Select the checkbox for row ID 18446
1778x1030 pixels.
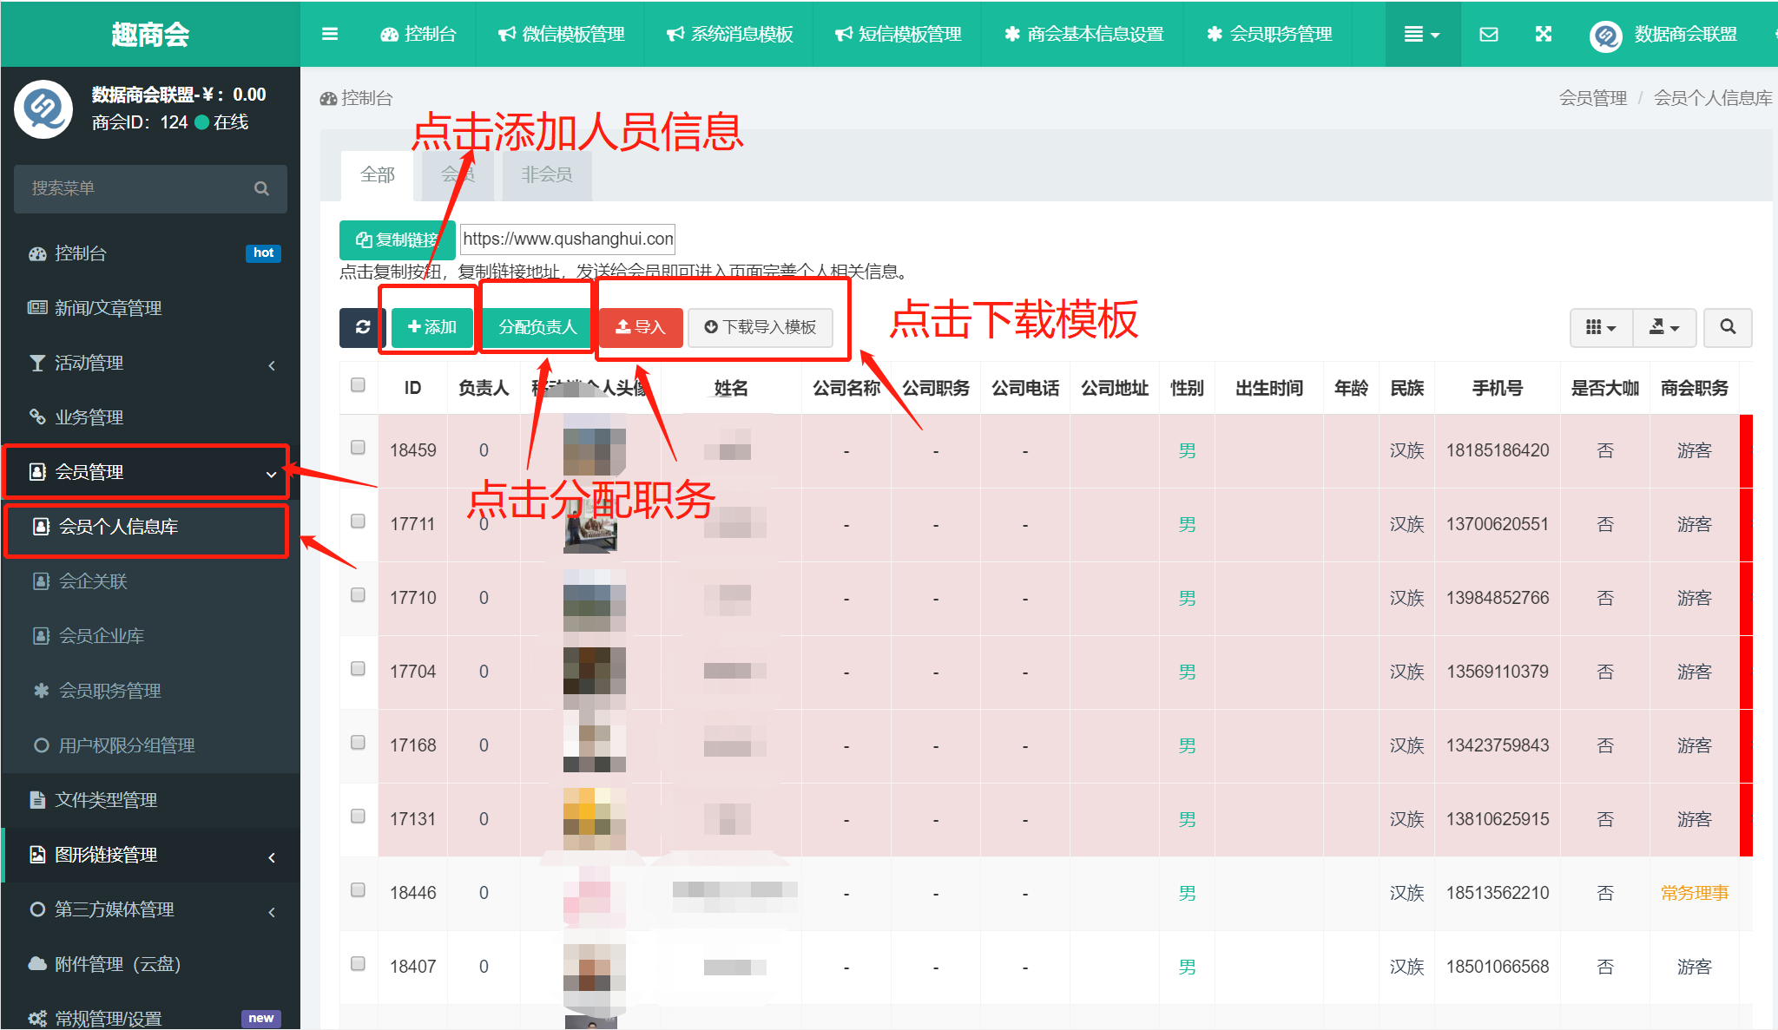[358, 890]
